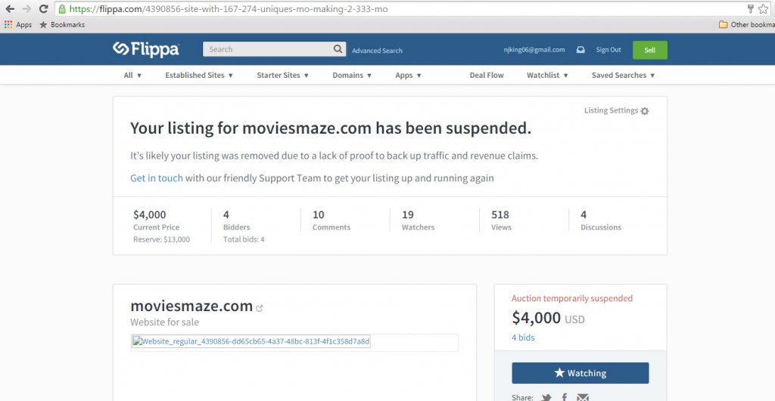Click Sign Out

608,50
